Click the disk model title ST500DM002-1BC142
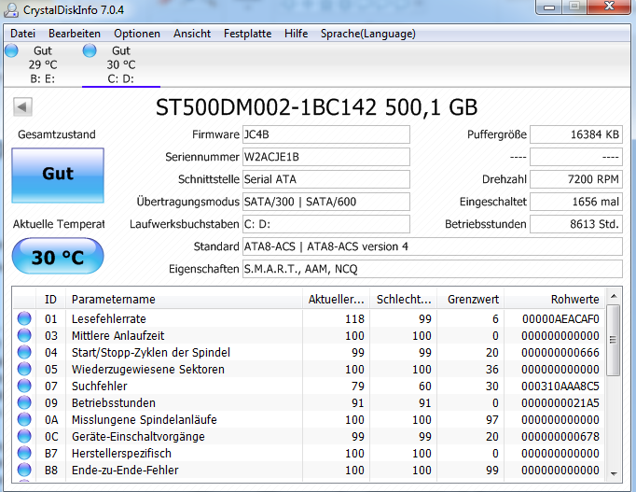This screenshot has height=492, width=636. tap(266, 107)
